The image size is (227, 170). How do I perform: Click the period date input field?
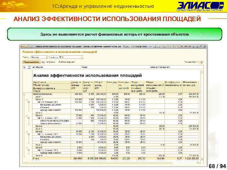pos(65,57)
